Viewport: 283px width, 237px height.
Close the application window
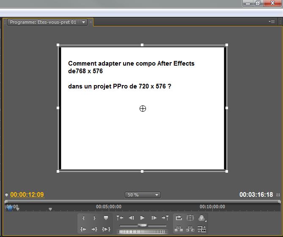272,3
